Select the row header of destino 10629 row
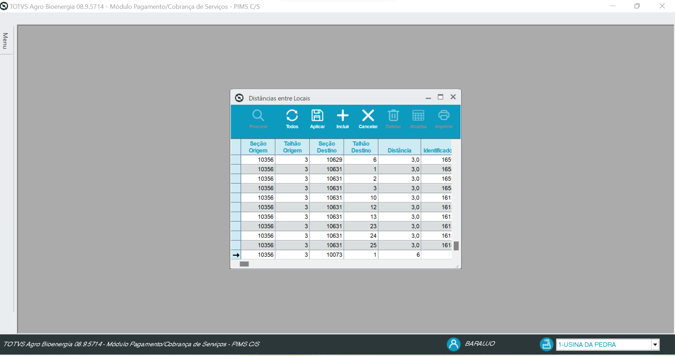 click(x=236, y=160)
